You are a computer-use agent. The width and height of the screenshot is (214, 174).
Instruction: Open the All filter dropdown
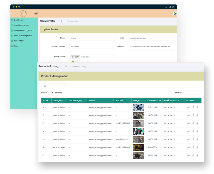tap(54, 86)
